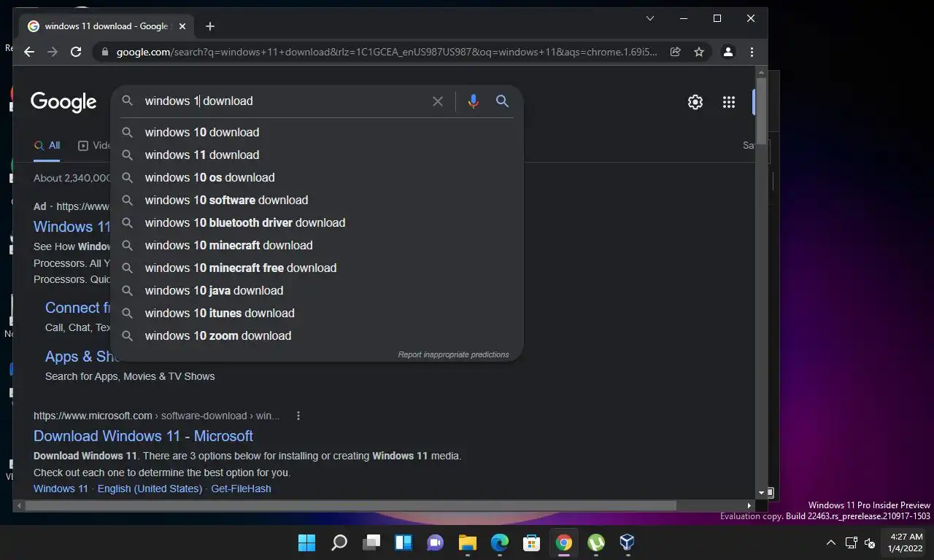This screenshot has width=934, height=560.
Task: Open uTorrent from the taskbar
Action: point(595,542)
